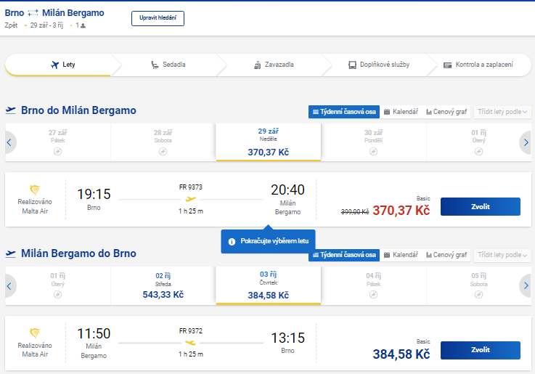Choose the 11:50 Milán flight with Zvolit
This screenshot has width=535, height=374.
(x=481, y=350)
